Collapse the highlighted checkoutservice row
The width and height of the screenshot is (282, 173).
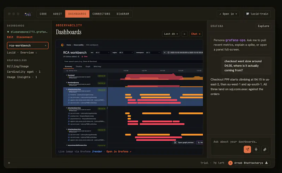(x=67, y=89)
